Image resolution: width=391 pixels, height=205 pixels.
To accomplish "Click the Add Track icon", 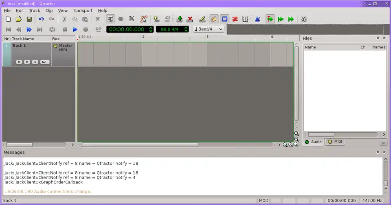I will click(x=179, y=19).
